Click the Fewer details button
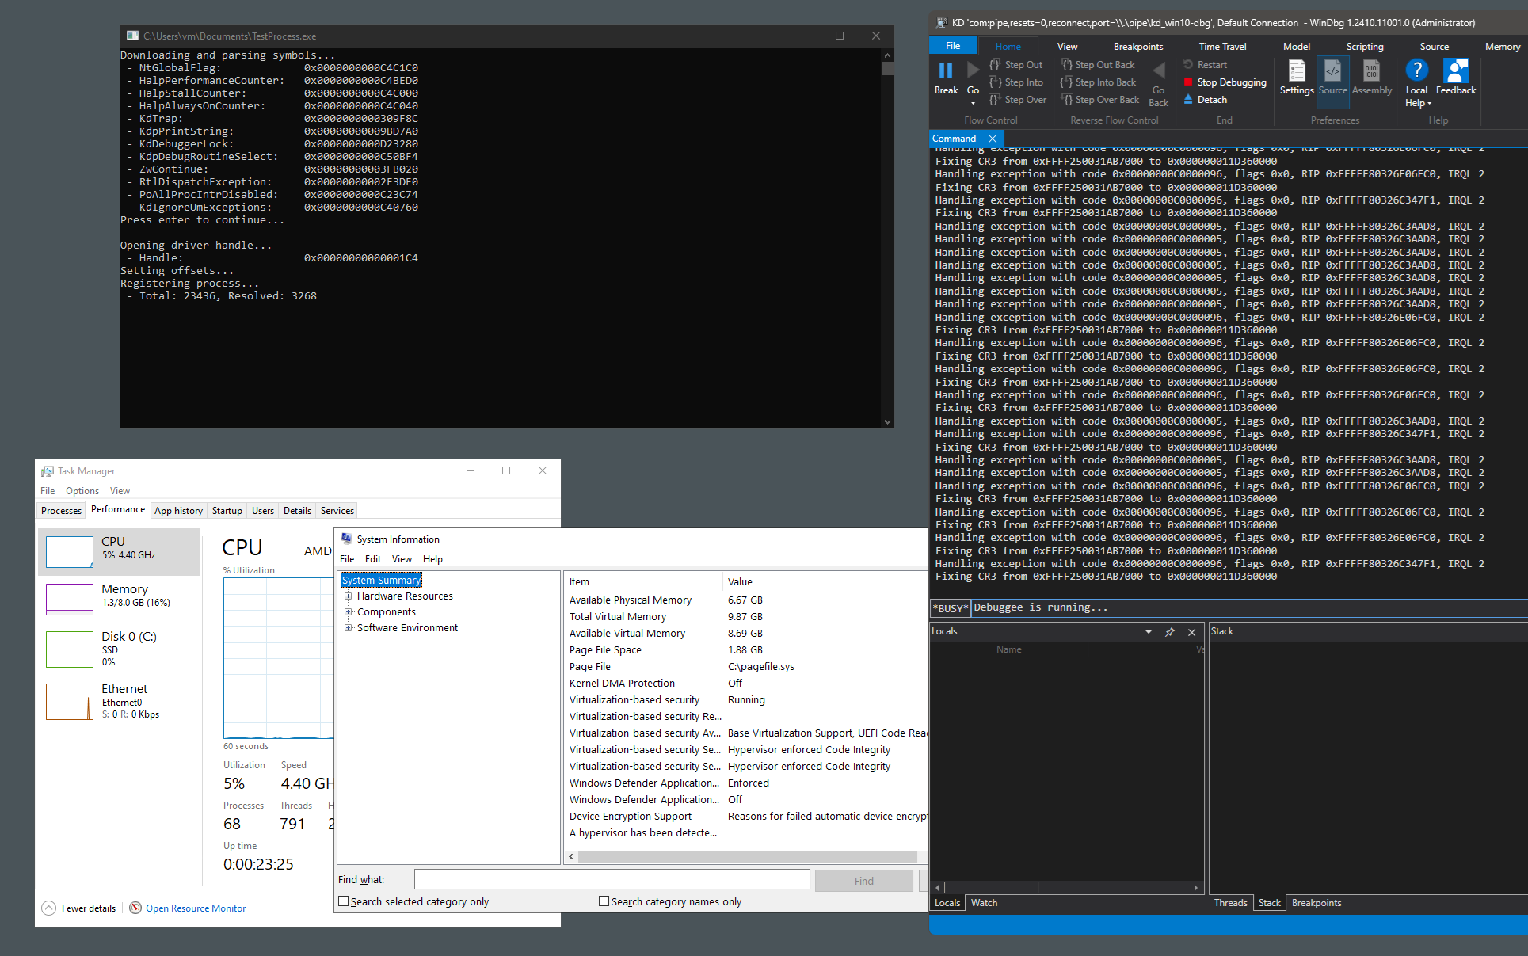Screen dimensions: 1528x956 79,908
